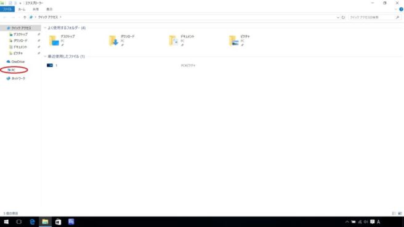This screenshot has height=227, width=404.
Task: Select the デスクトップ folder icon in frequent folders
Action: 54,41
